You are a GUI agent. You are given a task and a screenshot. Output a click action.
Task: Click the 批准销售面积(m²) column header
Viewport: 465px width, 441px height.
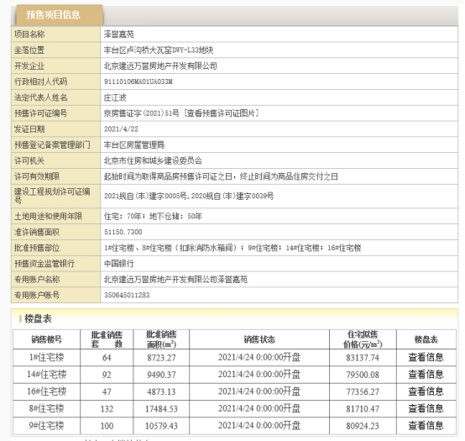161,339
